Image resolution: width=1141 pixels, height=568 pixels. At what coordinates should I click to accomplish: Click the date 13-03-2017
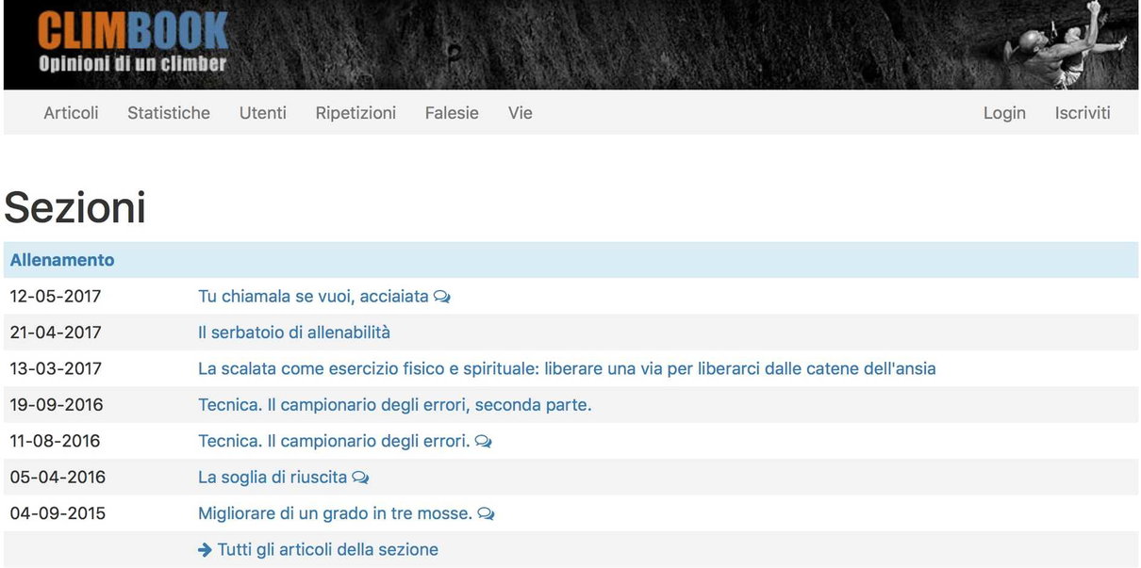click(56, 368)
